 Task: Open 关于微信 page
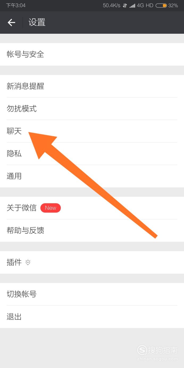tap(92, 208)
